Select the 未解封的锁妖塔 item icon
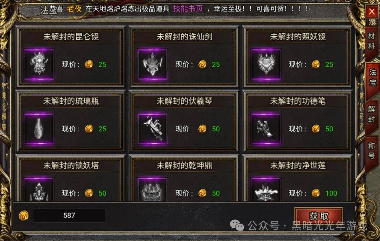 39,189
